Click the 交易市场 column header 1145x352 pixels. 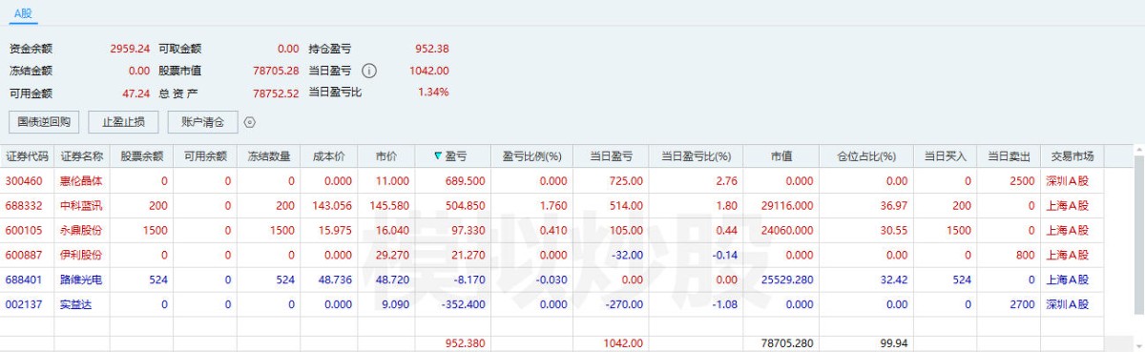point(1072,156)
